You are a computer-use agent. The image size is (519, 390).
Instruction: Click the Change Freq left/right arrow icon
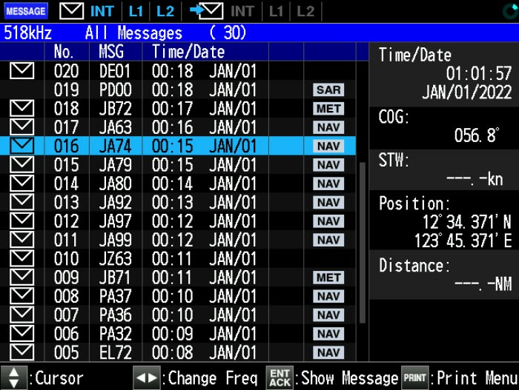(x=147, y=377)
